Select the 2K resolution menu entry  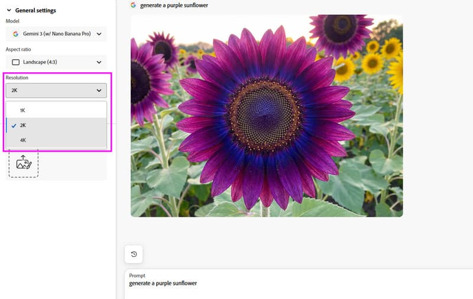[x=22, y=126]
